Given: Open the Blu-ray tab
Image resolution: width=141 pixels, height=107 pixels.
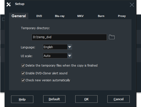Looking at the screenshot, I should [x=60, y=16].
